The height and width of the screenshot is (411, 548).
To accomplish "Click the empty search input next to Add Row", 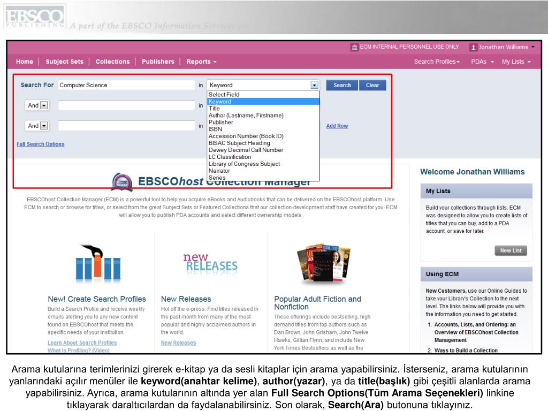I will tap(126, 125).
